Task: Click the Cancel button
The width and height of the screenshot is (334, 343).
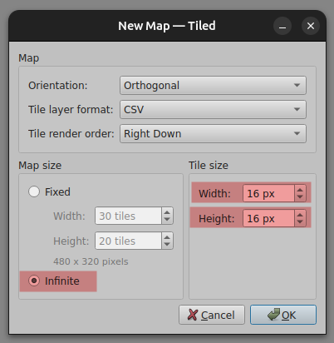Action: (x=212, y=315)
